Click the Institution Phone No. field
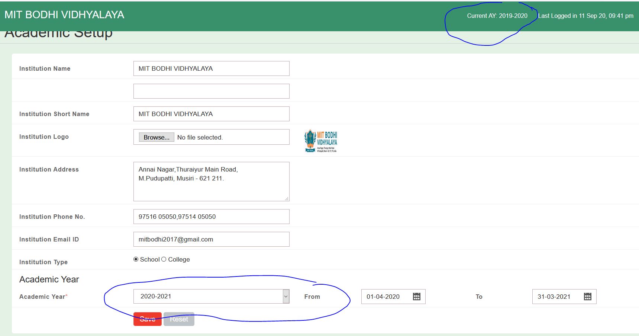The height and width of the screenshot is (336, 639). (211, 217)
